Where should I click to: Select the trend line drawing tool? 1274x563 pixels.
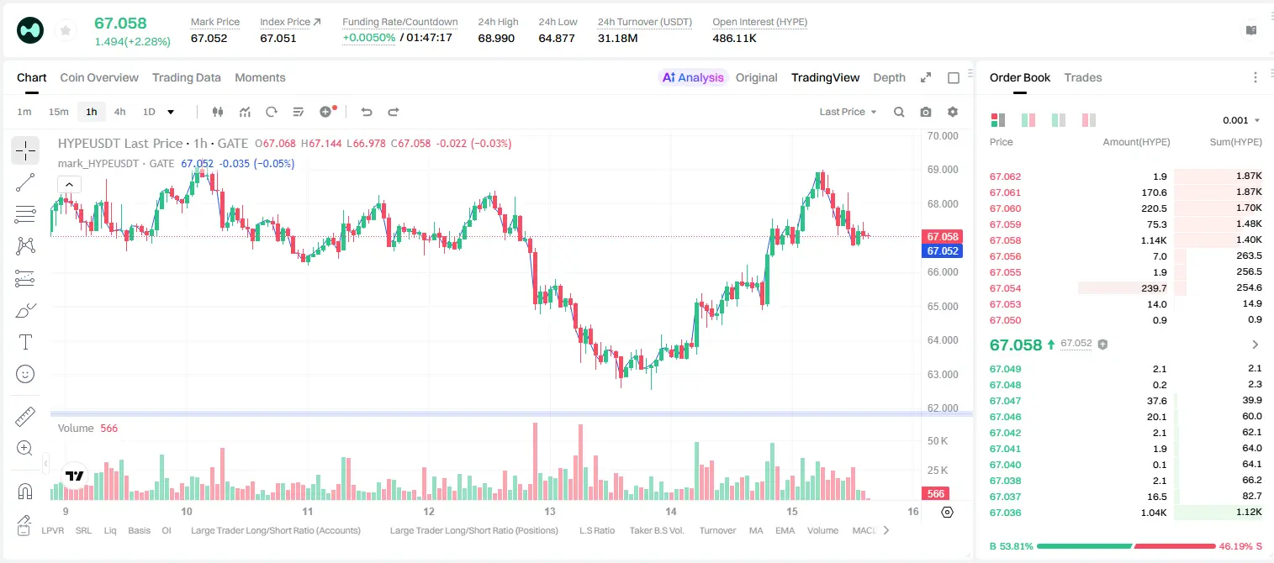click(x=25, y=182)
